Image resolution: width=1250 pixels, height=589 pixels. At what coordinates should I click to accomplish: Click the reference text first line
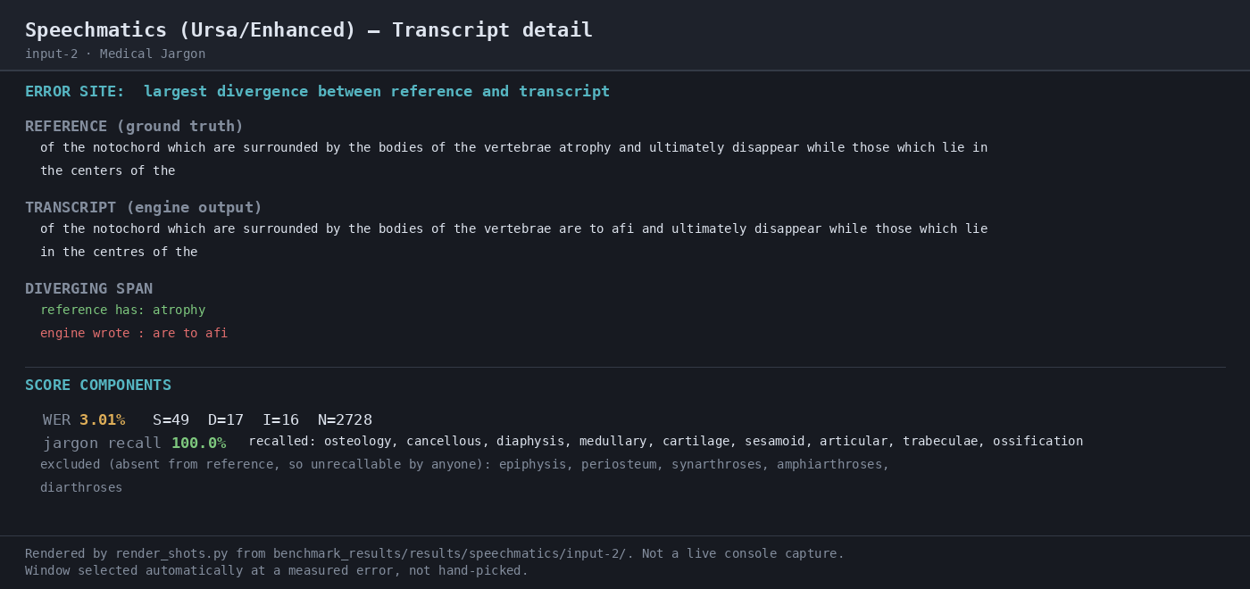click(x=513, y=148)
